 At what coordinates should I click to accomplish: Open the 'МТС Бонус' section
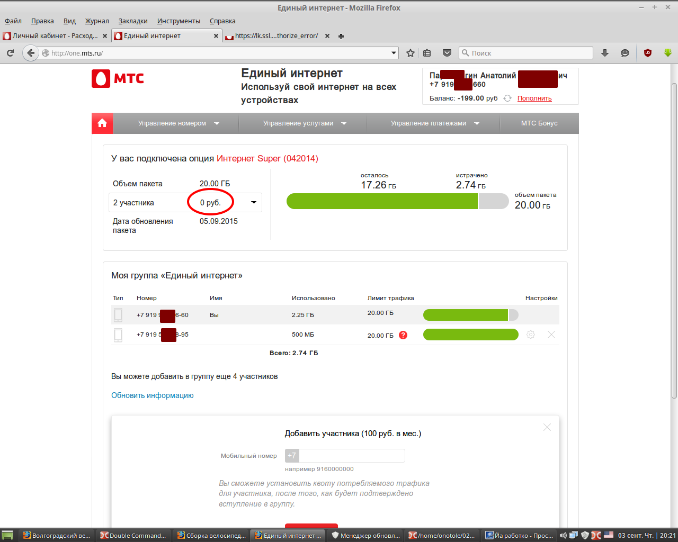pyautogui.click(x=539, y=123)
